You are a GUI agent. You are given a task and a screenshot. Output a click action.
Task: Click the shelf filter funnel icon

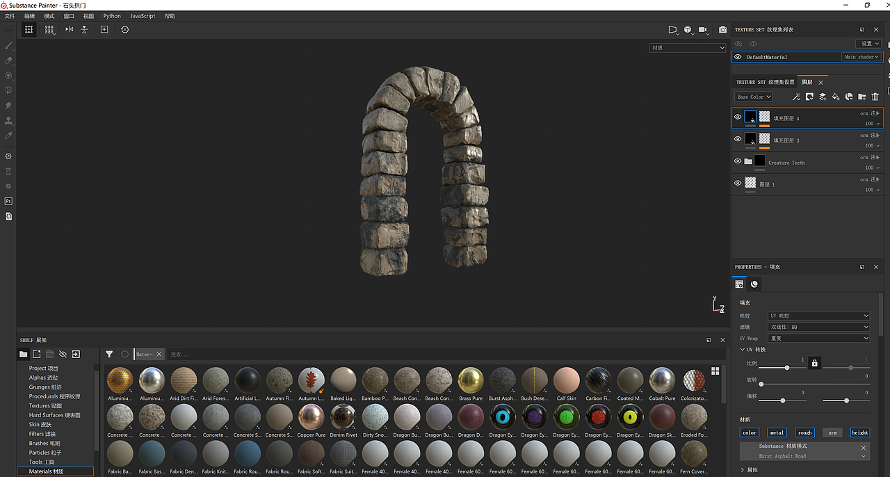[x=109, y=354]
